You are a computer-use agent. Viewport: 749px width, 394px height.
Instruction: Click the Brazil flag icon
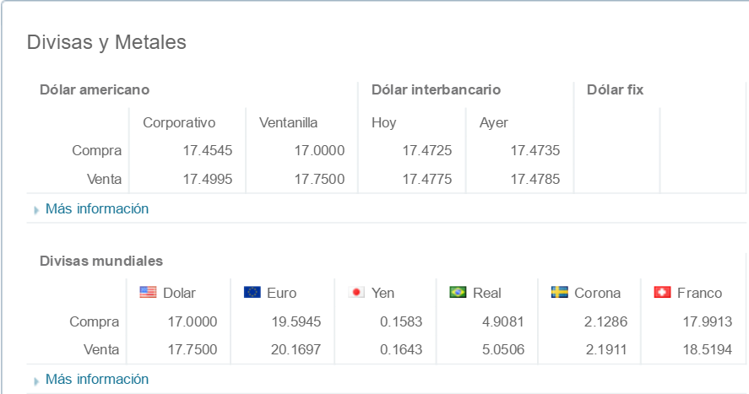(x=458, y=293)
